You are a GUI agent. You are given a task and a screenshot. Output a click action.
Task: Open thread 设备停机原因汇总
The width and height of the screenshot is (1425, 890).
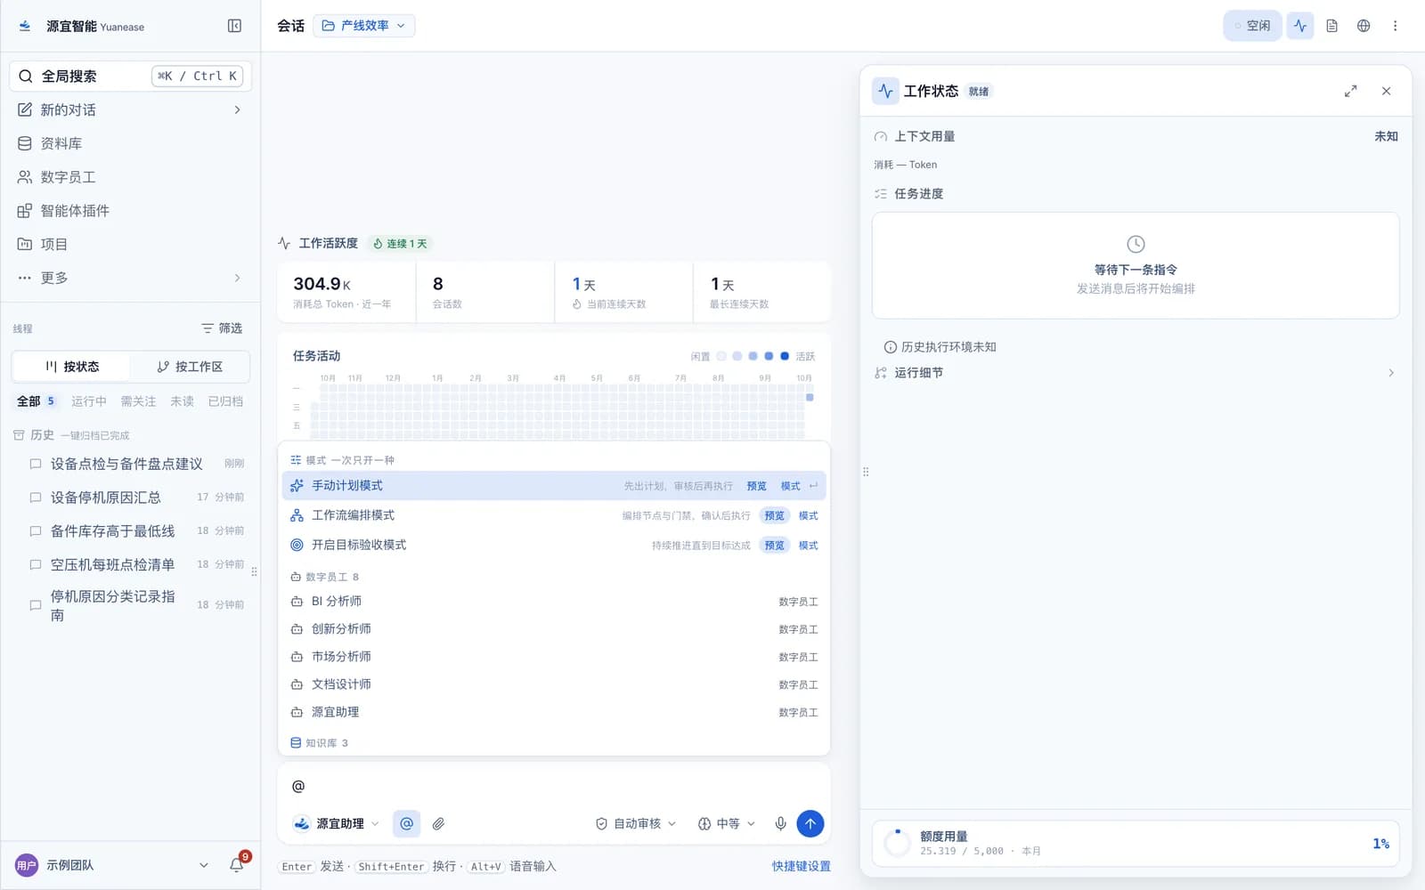point(135,498)
